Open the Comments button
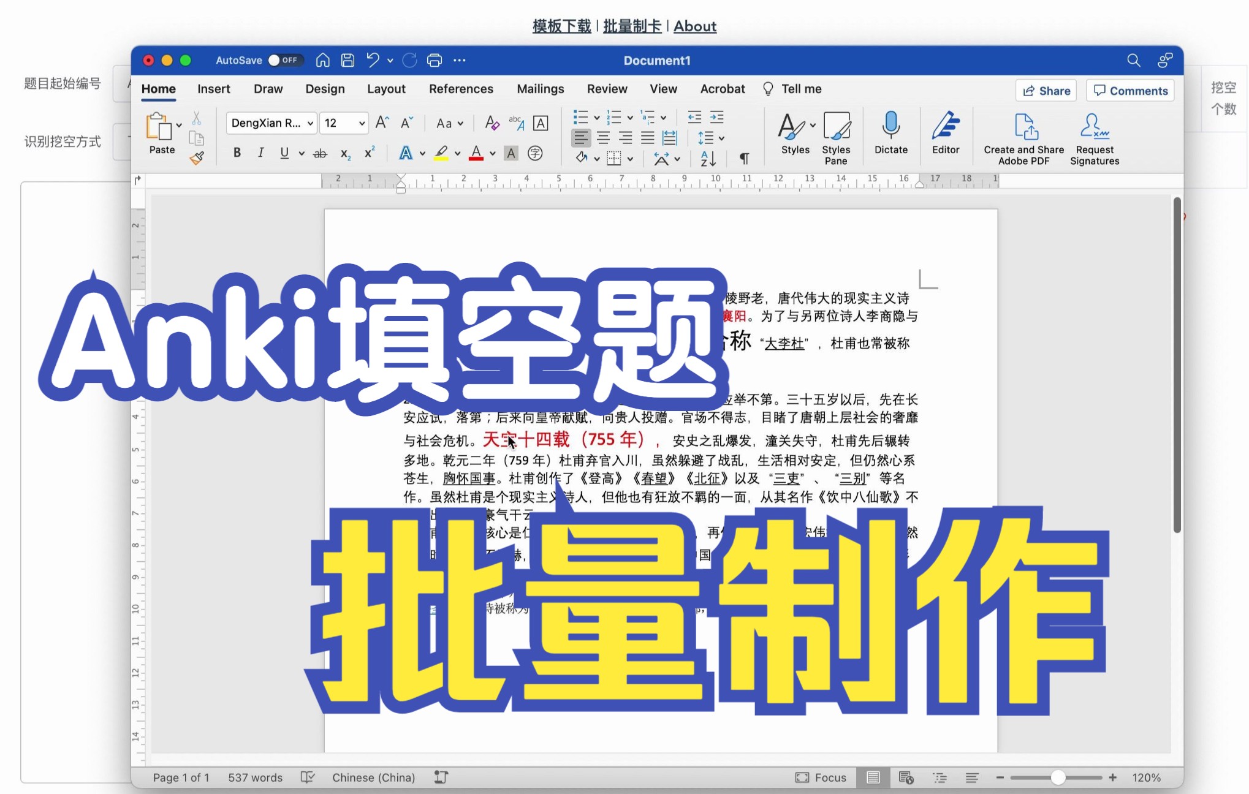The image size is (1249, 794). coord(1130,91)
